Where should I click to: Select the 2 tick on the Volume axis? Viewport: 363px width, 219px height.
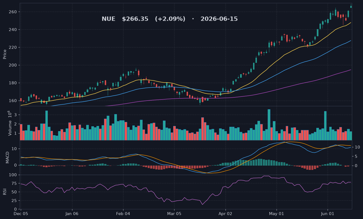pyautogui.click(x=16, y=124)
